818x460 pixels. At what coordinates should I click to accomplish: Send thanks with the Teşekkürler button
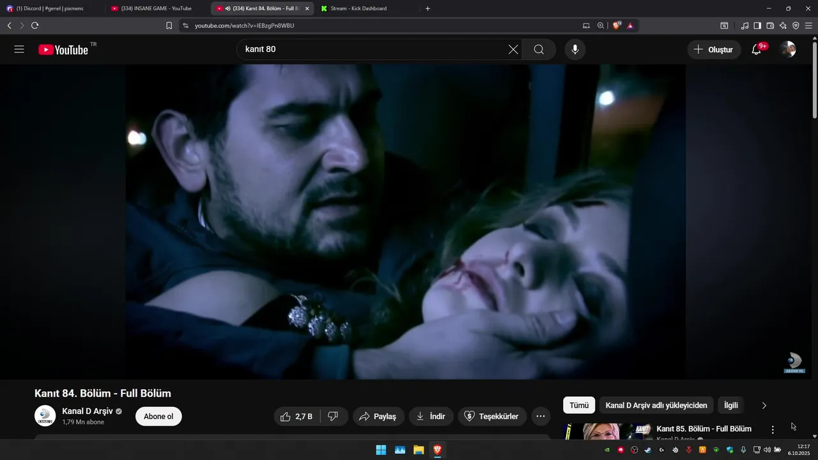(492, 417)
